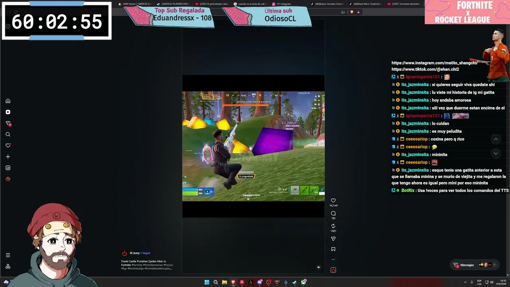The width and height of the screenshot is (510, 287).
Task: Open Brave browser from the taskbar
Action: 233,282
